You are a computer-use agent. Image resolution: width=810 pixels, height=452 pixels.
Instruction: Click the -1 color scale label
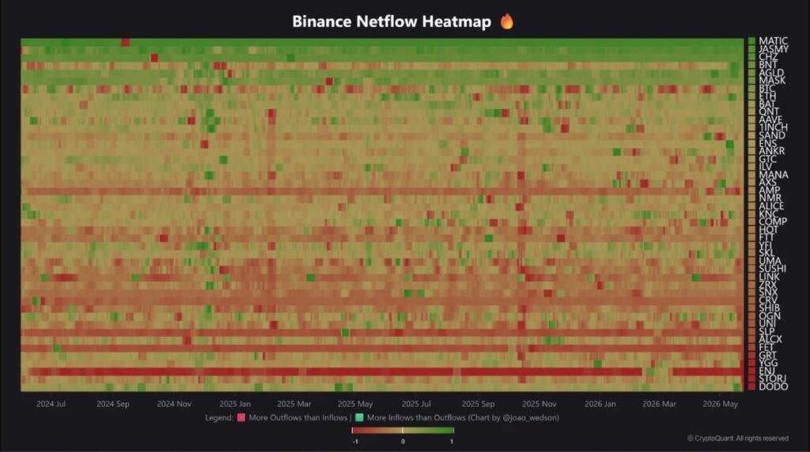point(355,442)
